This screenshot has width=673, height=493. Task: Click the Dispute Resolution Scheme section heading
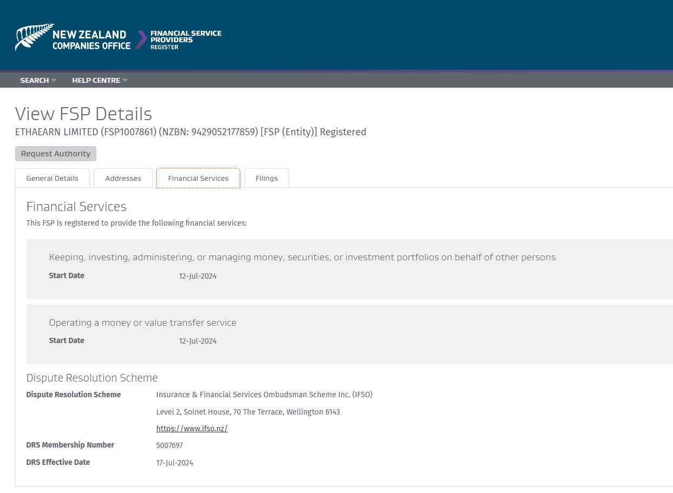(x=92, y=378)
